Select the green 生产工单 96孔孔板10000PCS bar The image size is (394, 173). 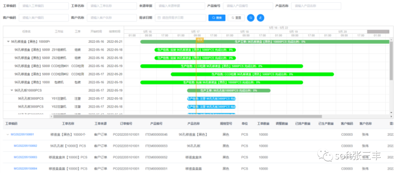click(x=229, y=90)
